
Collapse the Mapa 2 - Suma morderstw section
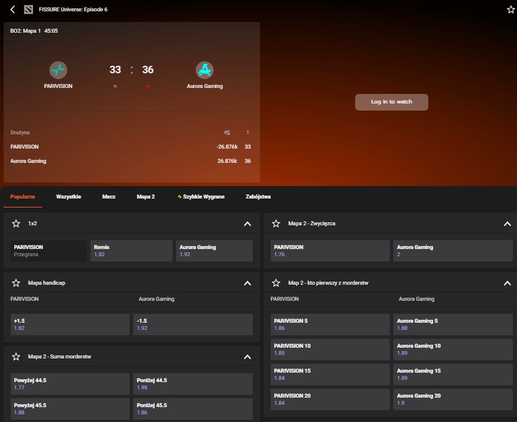point(247,357)
